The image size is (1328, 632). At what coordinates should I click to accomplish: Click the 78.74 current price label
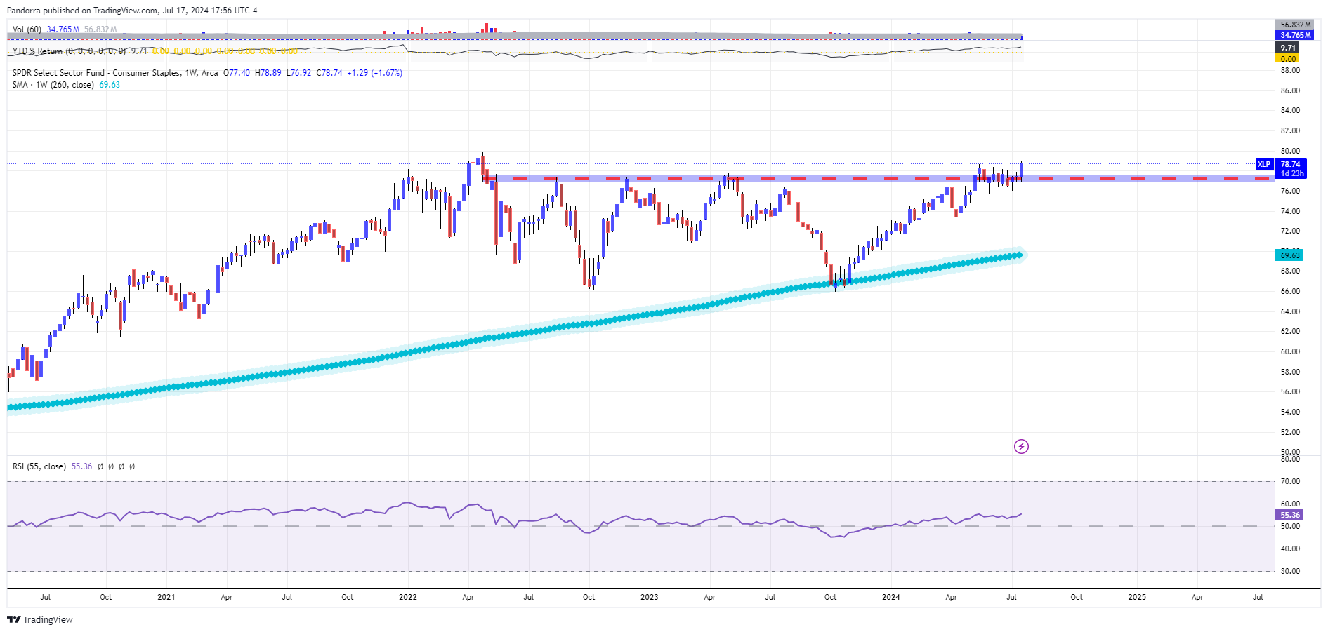(x=1291, y=164)
